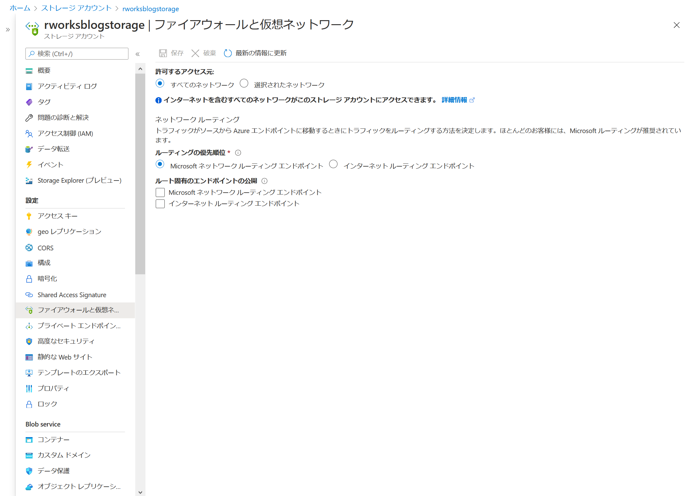Open the 暗号化 lock icon
This screenshot has width=693, height=496.
coord(29,279)
